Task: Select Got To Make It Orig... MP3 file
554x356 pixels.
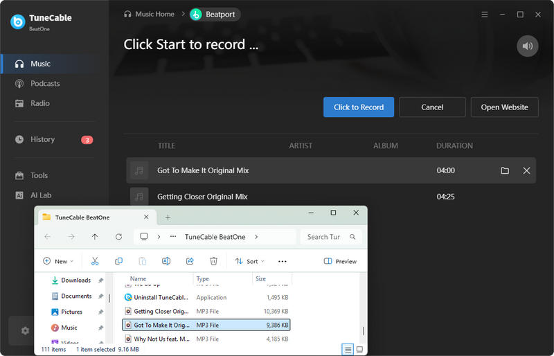Action: (206, 325)
